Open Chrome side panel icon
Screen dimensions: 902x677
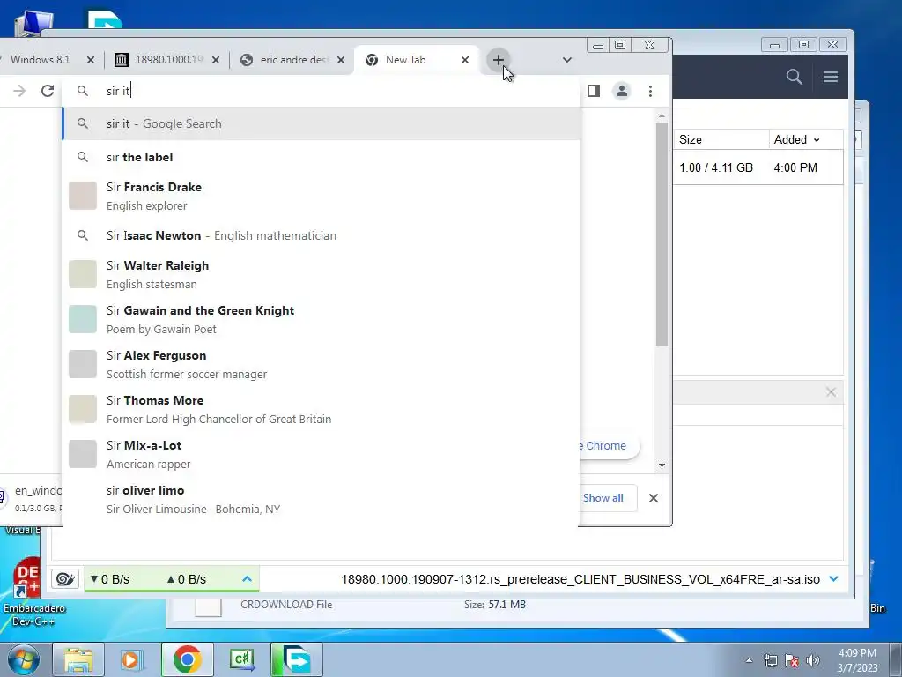point(594,91)
